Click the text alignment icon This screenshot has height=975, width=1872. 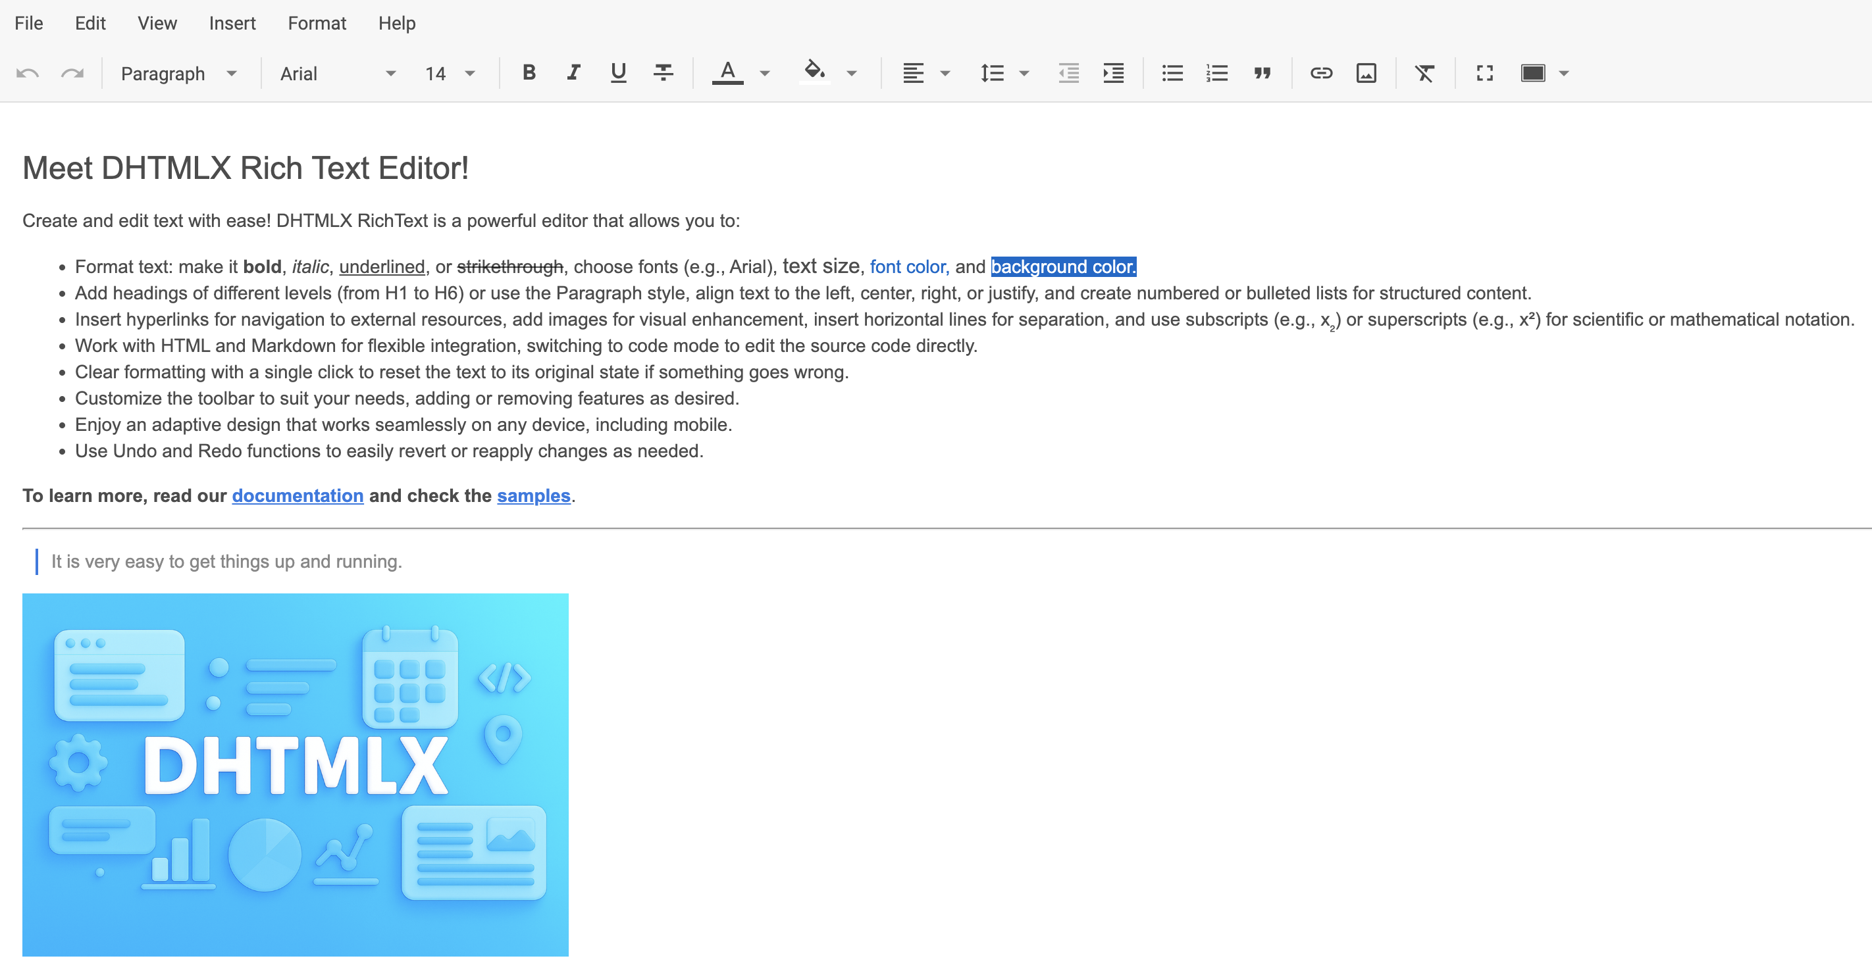pos(914,74)
